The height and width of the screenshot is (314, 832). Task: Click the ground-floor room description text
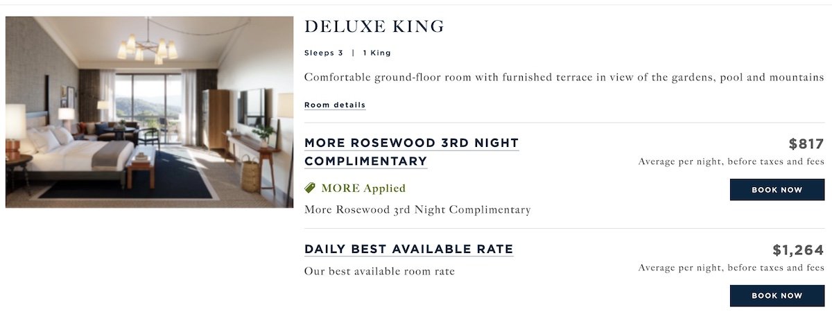[564, 77]
